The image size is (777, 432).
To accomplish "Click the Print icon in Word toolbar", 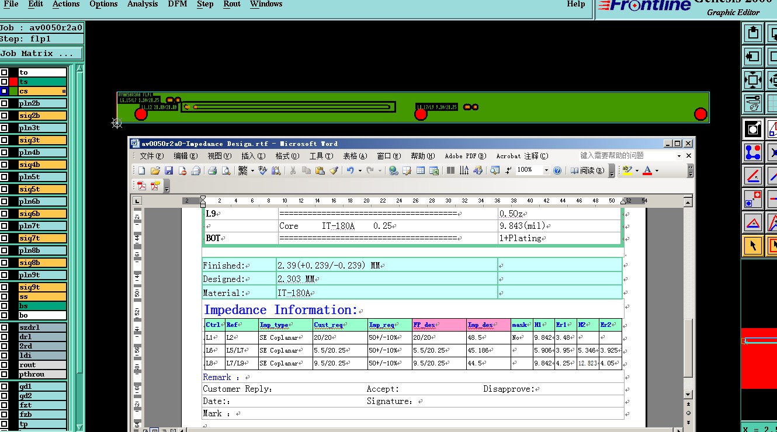I will [212, 170].
